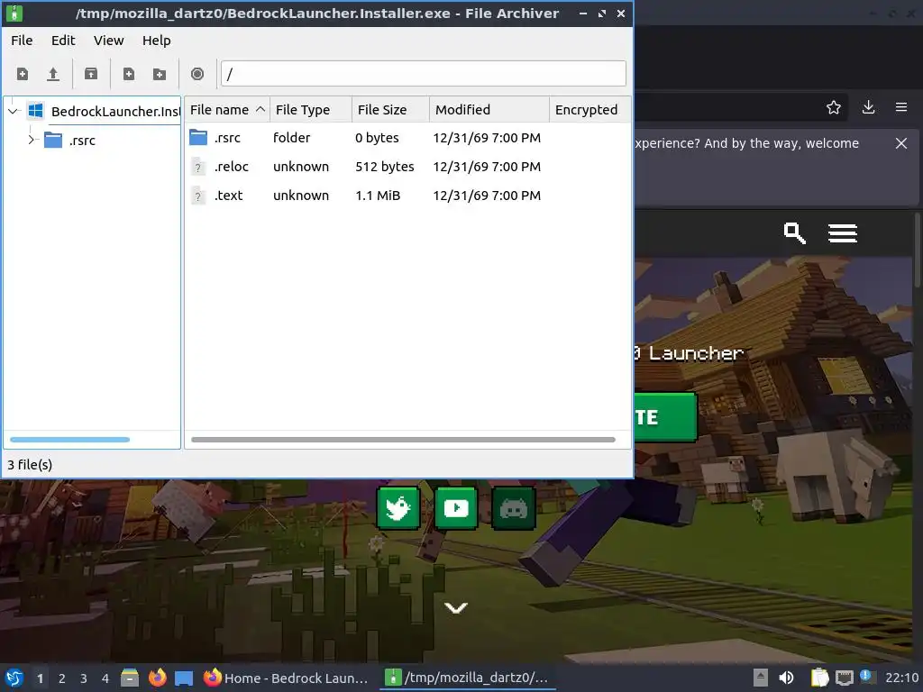Dismiss the welcome notification bar in Firefox
The height and width of the screenshot is (692, 923).
pyautogui.click(x=901, y=143)
